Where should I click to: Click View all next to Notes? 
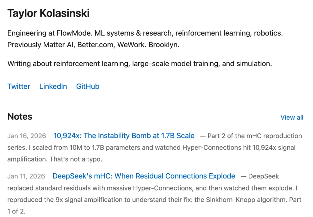pos(292,117)
